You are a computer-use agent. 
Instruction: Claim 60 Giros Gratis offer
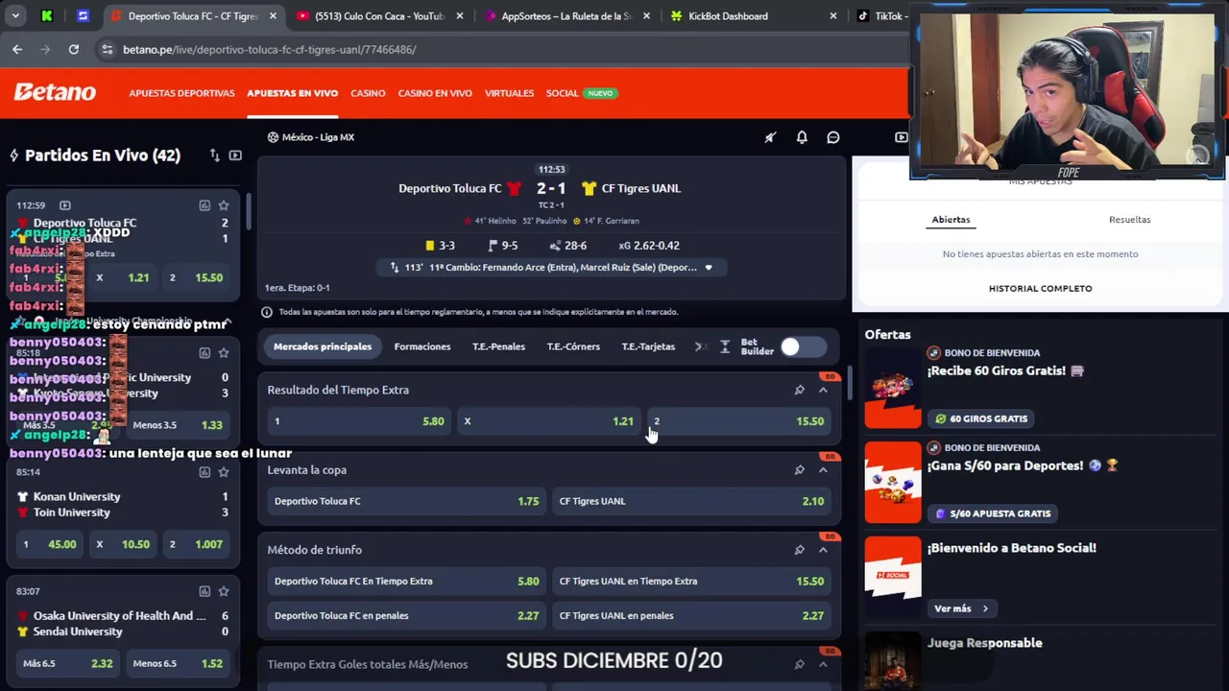pos(980,418)
